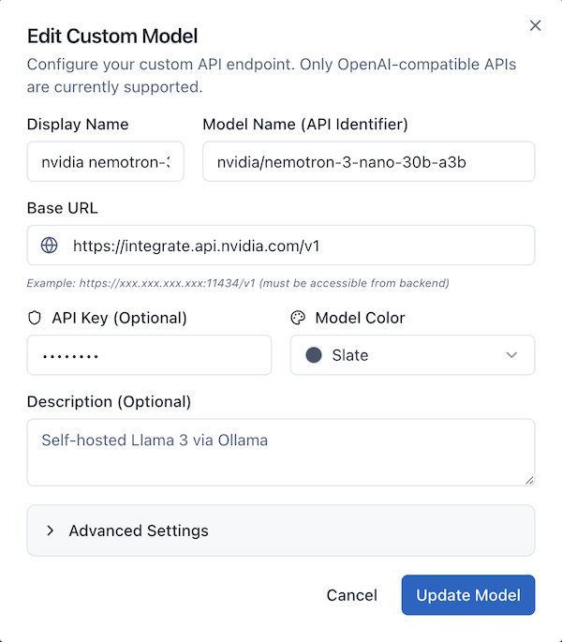
Task: Click the "Edit Custom Model" dialog title
Action: pos(112,37)
